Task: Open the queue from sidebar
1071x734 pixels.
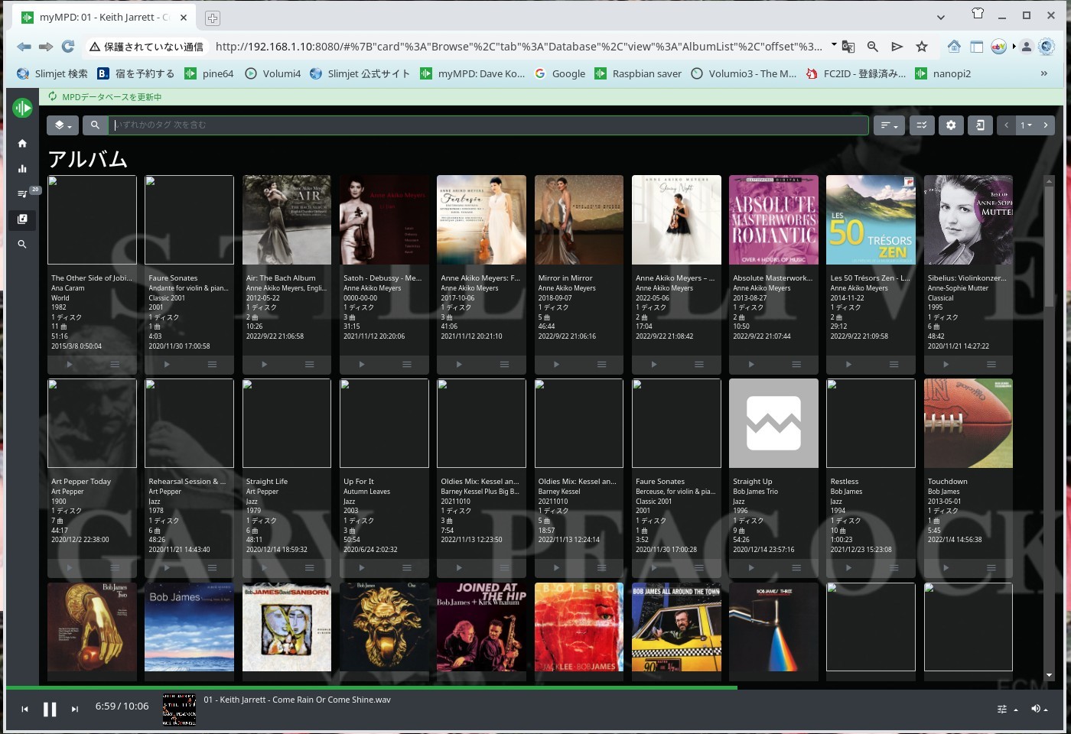Action: [22, 194]
